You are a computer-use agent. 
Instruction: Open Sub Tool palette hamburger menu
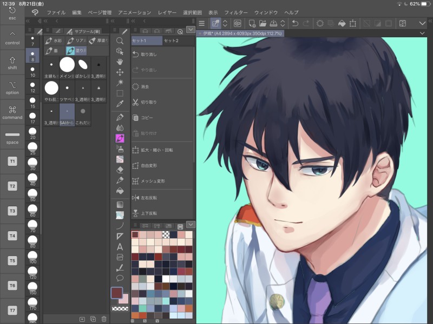pos(48,30)
